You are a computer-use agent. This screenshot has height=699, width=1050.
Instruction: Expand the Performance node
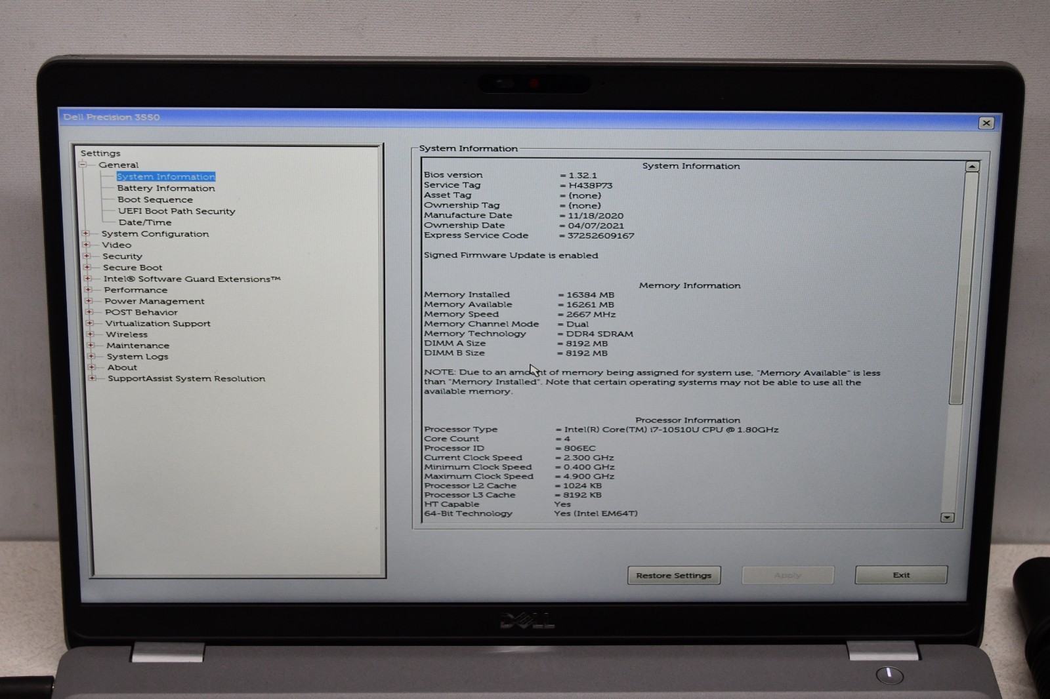tap(88, 289)
